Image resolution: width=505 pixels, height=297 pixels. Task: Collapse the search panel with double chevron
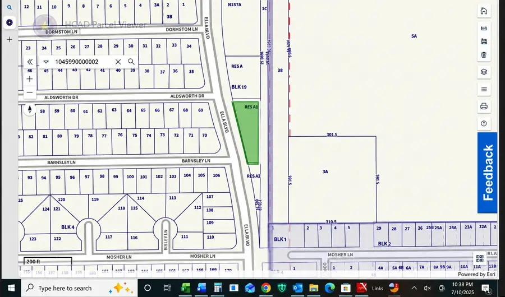click(30, 62)
